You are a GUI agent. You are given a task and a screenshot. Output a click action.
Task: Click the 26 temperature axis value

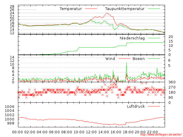coord(12,9)
